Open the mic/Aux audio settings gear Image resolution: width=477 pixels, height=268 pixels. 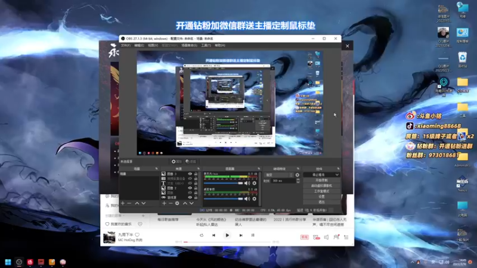[x=255, y=183]
